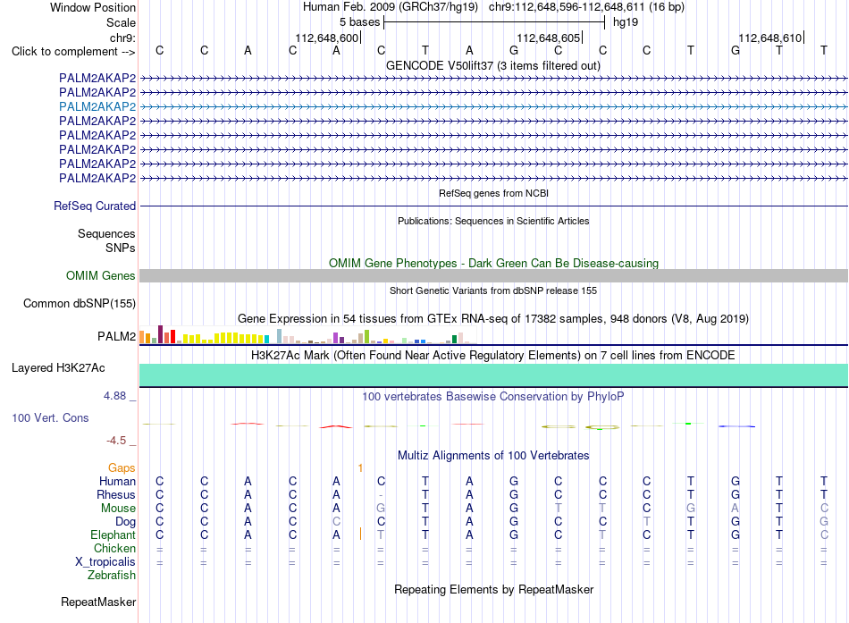Click the orange insertion bar in Elephant row
The width and height of the screenshot is (849, 623).
tap(361, 535)
